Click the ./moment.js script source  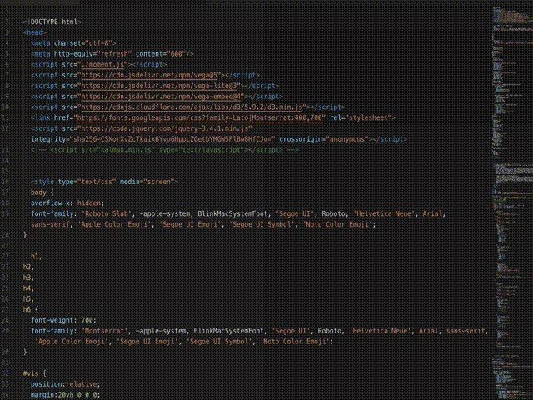point(104,65)
